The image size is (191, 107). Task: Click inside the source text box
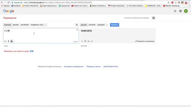coord(41,36)
